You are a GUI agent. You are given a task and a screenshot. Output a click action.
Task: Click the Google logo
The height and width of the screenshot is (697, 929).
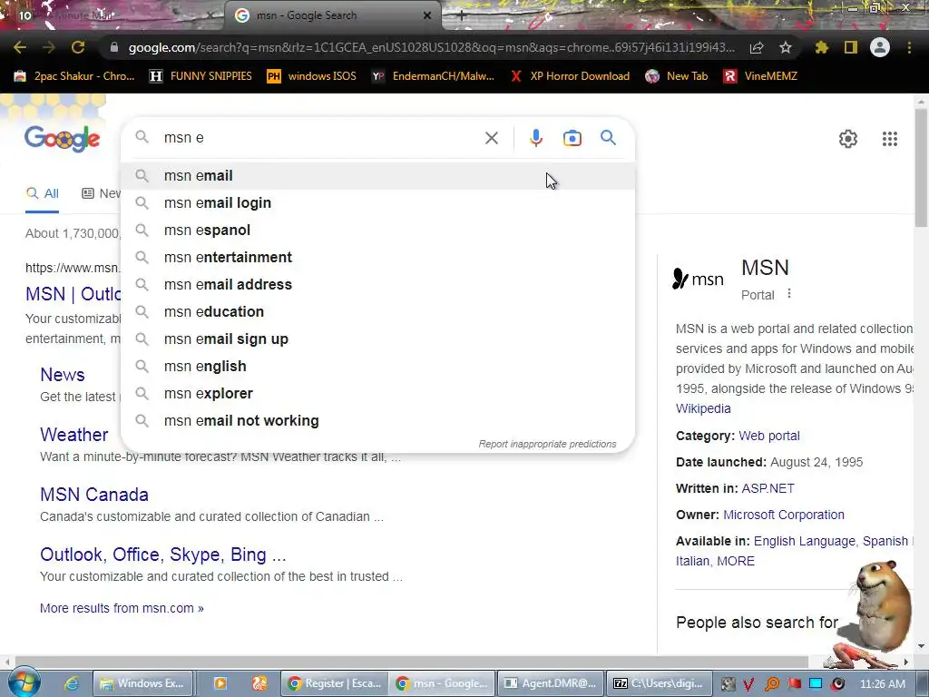point(63,139)
